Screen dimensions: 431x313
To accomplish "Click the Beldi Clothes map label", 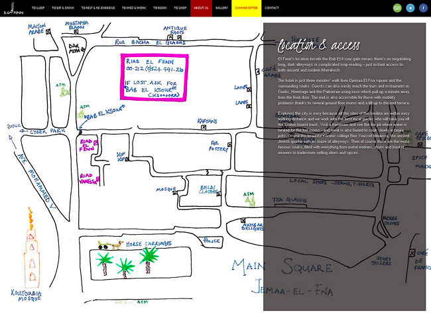I will (208, 190).
